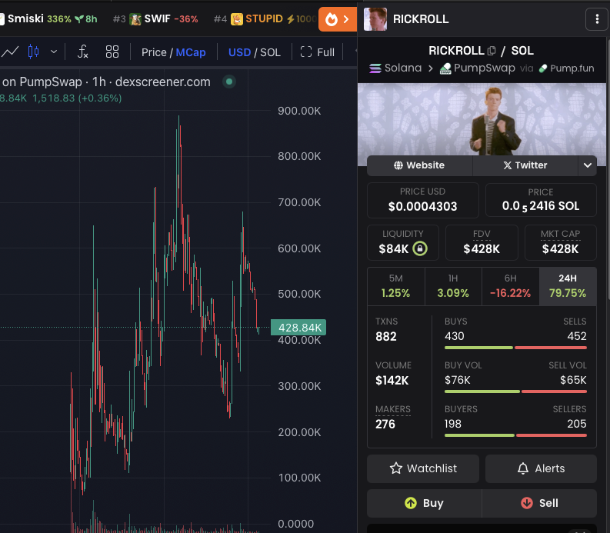Viewport: 610px width, 533px height.
Task: Click the RICKROLL header title
Action: 421,19
